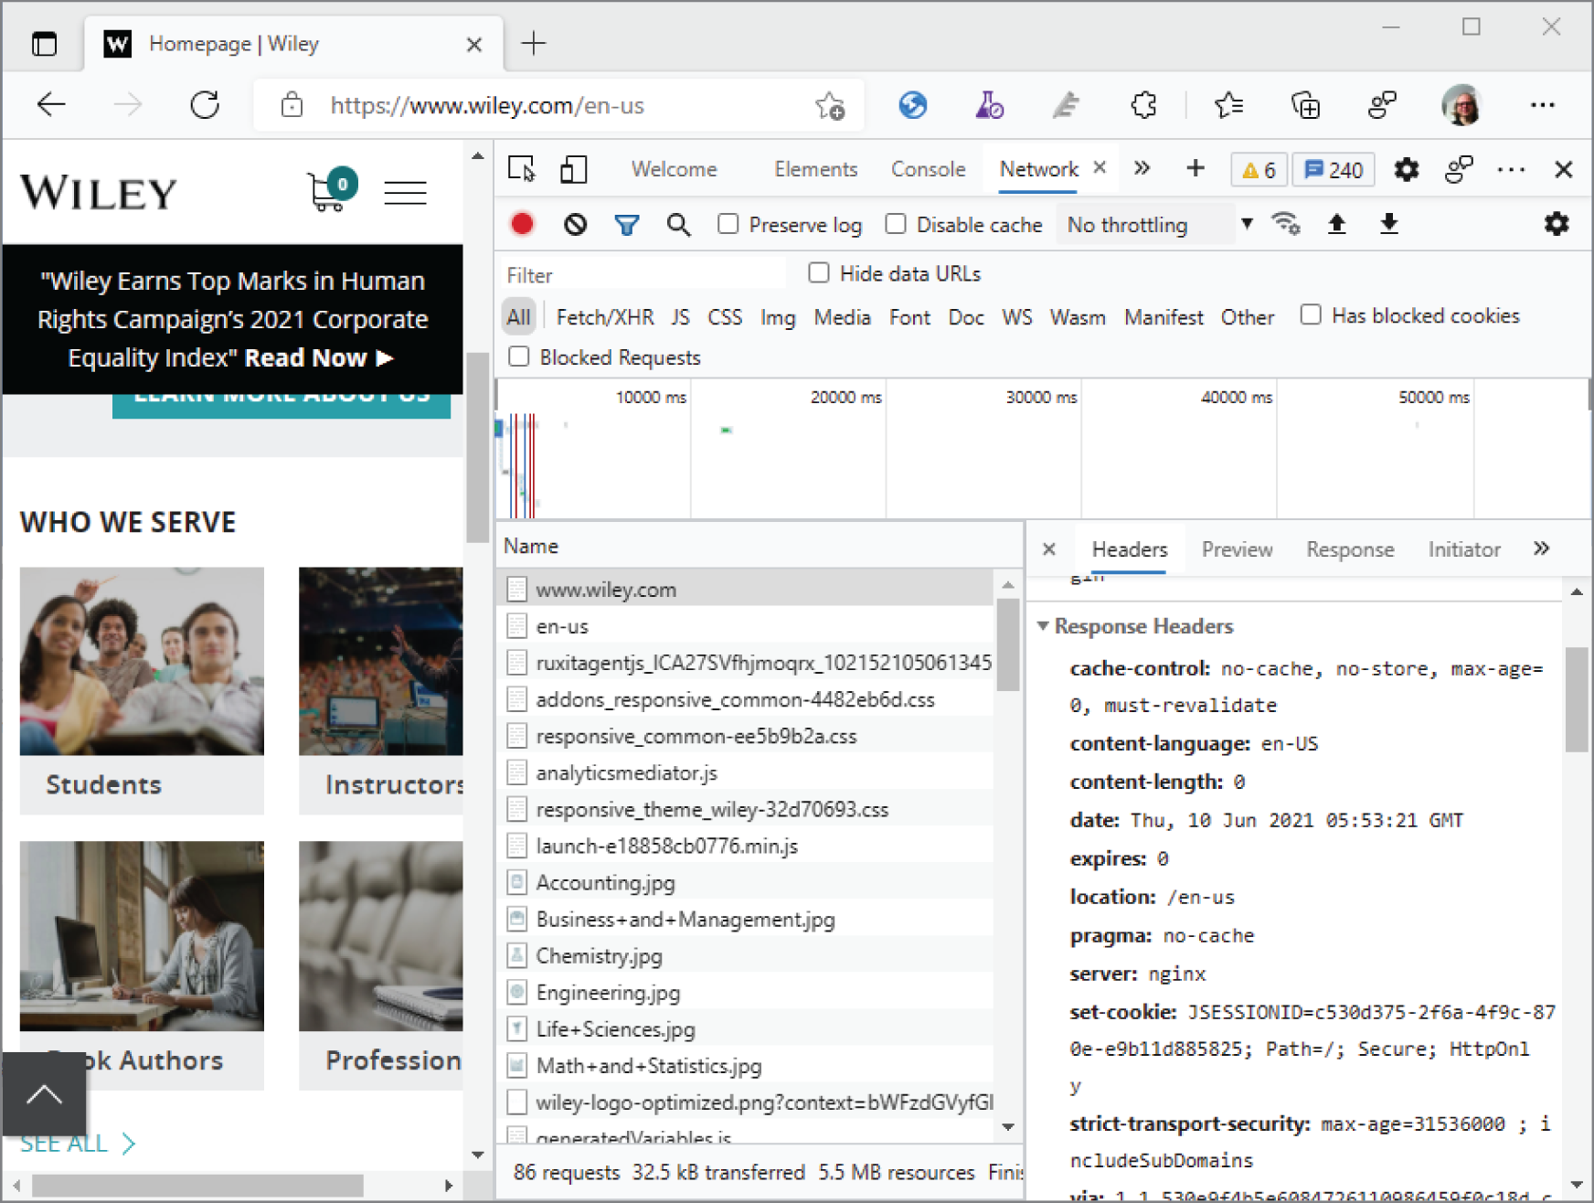
Task: Clear the network log
Action: pos(574,224)
